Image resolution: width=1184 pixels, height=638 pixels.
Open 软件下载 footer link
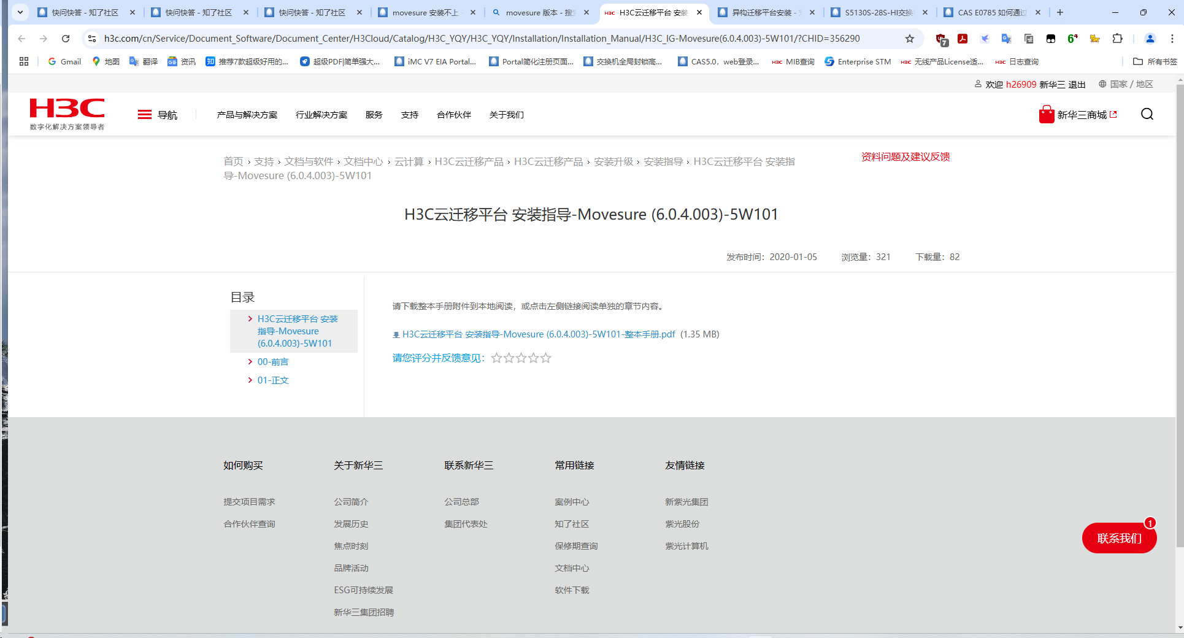pos(572,590)
